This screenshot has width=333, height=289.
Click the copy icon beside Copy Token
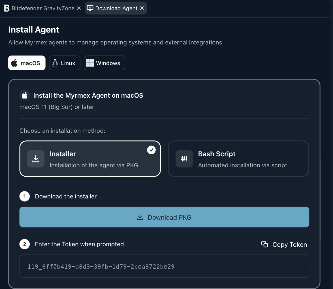point(264,244)
